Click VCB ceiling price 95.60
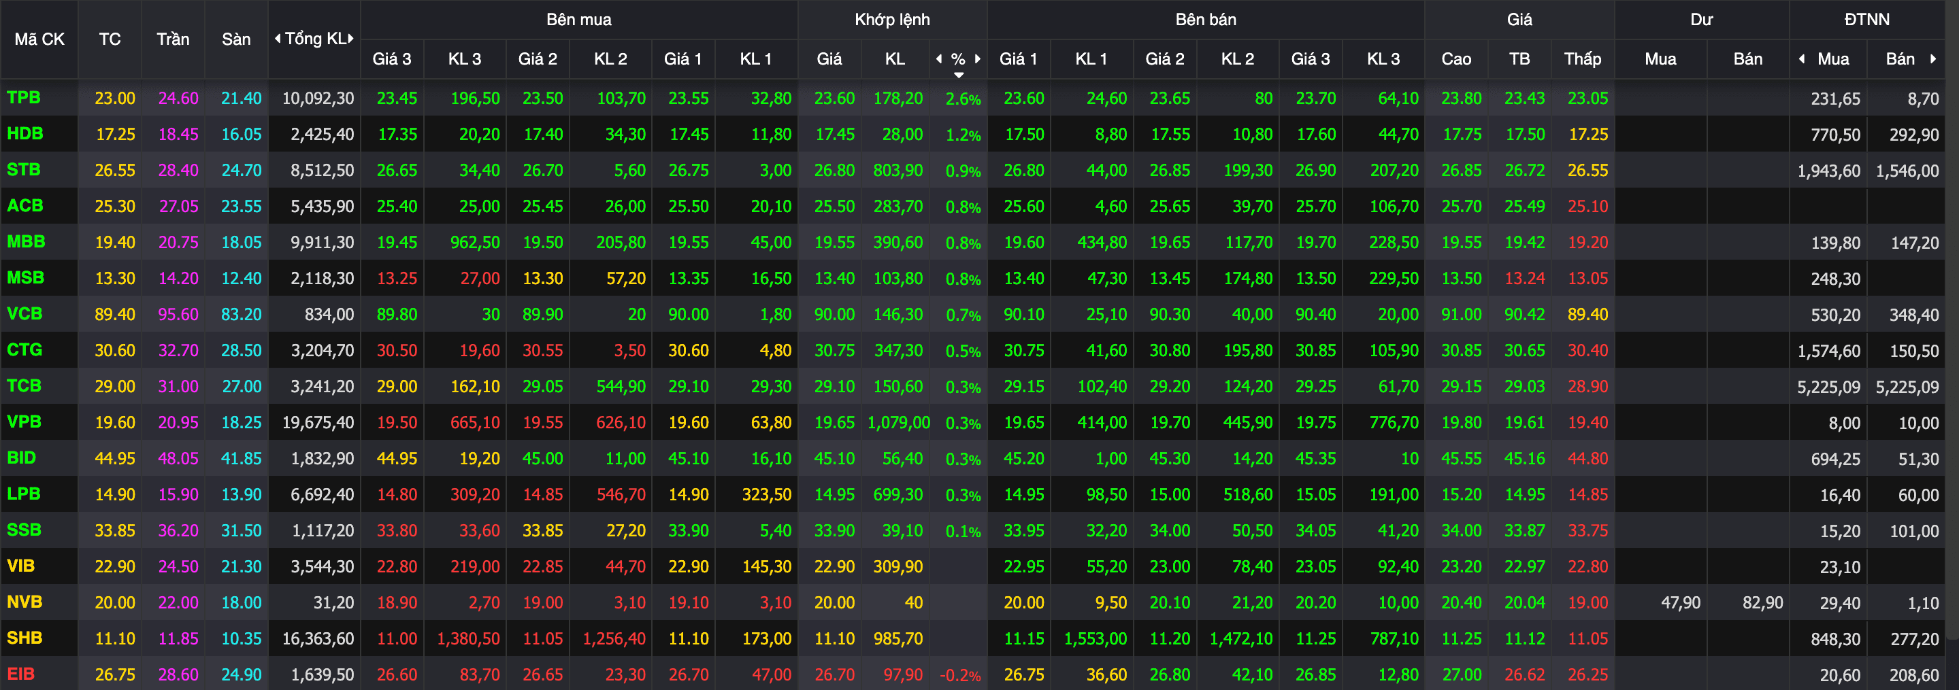The image size is (1959, 690). point(178,314)
